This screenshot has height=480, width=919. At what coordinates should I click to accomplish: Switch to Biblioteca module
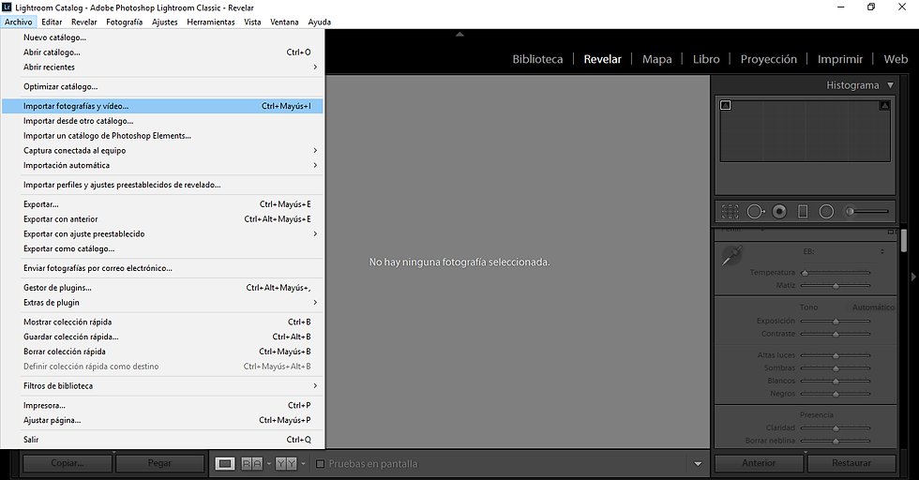(537, 59)
